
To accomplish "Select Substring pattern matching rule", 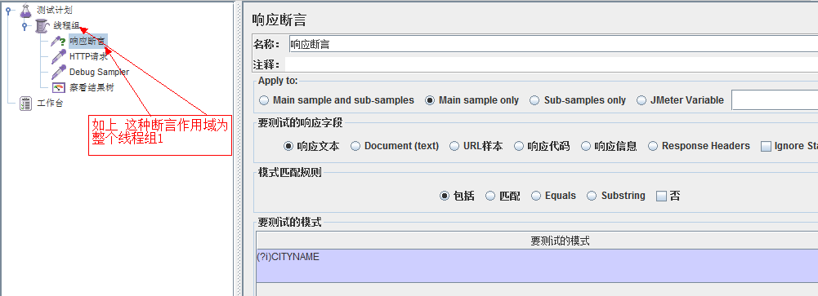I will tap(616, 197).
